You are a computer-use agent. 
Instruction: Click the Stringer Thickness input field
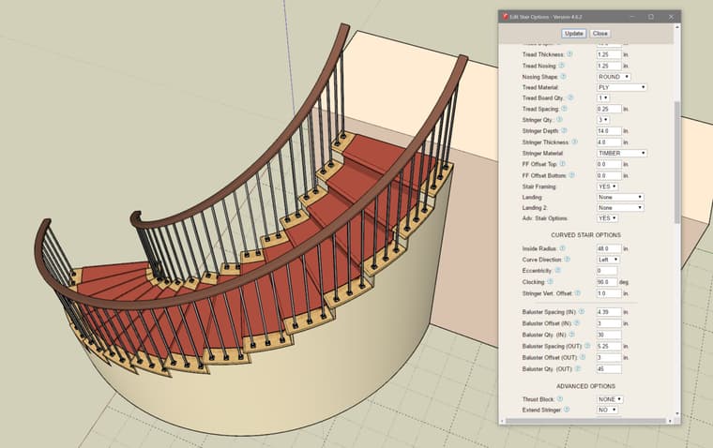(x=609, y=142)
